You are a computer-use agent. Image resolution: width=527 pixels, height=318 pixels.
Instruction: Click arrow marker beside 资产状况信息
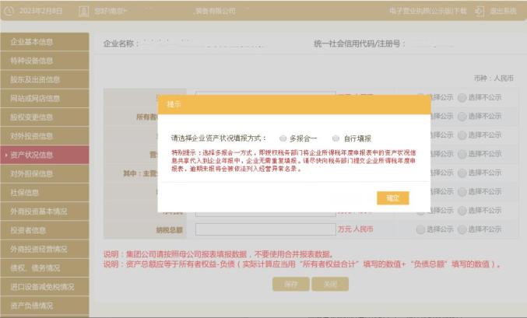point(5,155)
